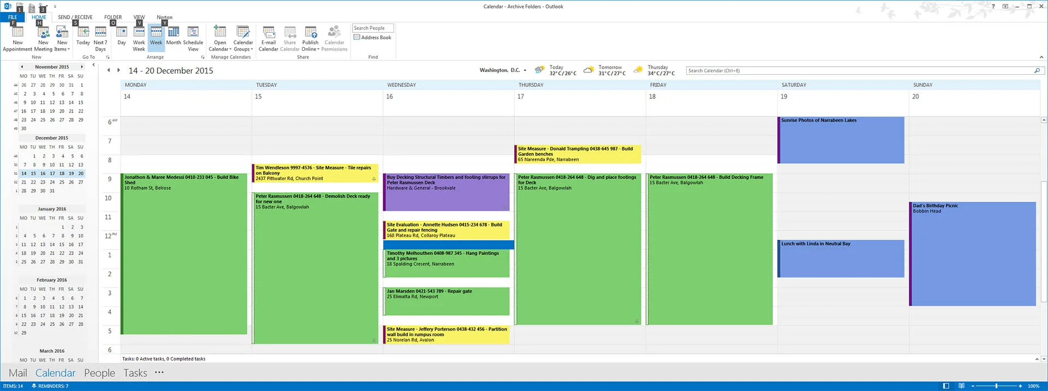Open Ribbon Display Options
Screen dimensions: 1048x391
pos(1005,7)
